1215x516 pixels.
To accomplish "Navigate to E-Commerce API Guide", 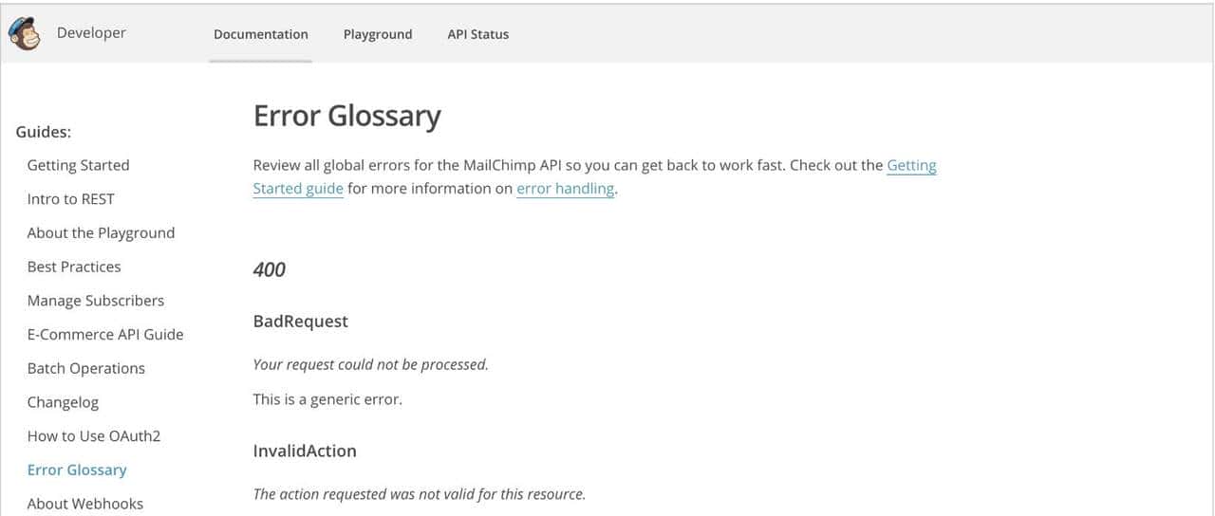I will point(105,335).
